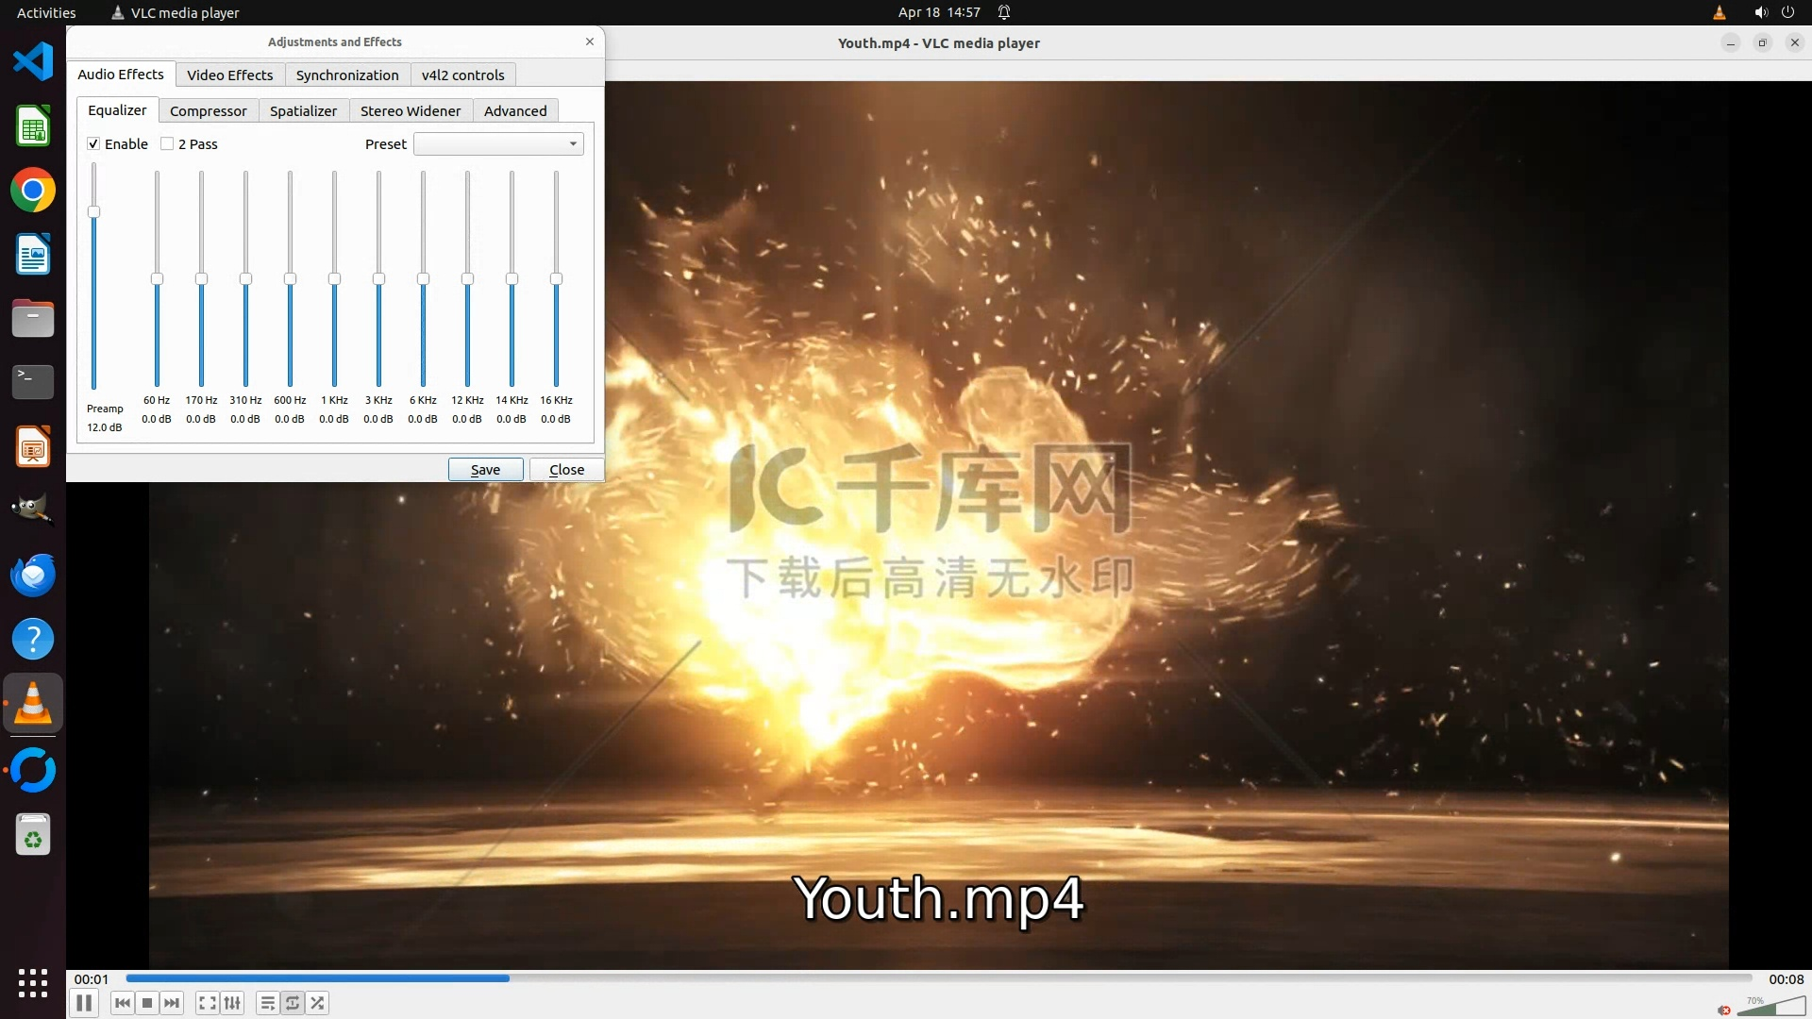The width and height of the screenshot is (1812, 1019).
Task: Toggle fullscreen video mode
Action: pyautogui.click(x=208, y=1003)
